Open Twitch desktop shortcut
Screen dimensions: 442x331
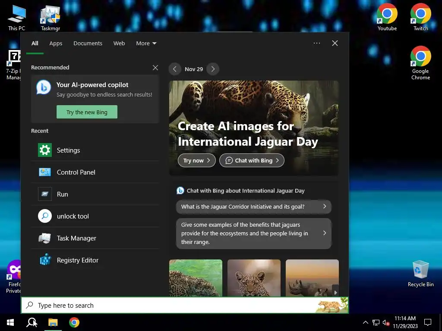420,17
